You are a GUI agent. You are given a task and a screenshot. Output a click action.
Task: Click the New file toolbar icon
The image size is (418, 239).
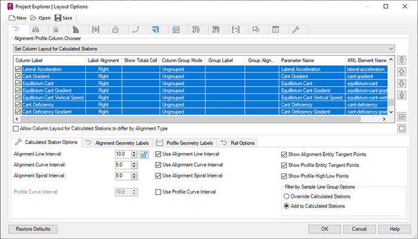pos(12,18)
